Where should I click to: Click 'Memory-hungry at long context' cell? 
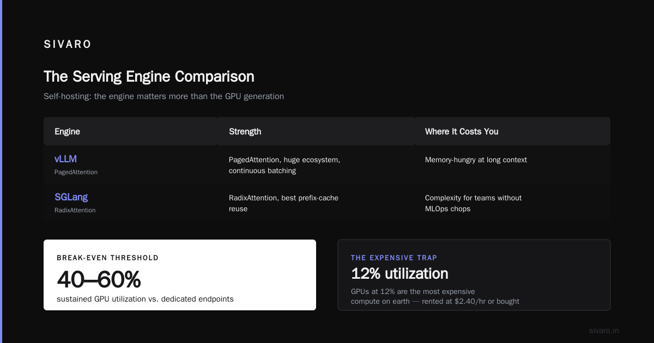[x=476, y=160]
